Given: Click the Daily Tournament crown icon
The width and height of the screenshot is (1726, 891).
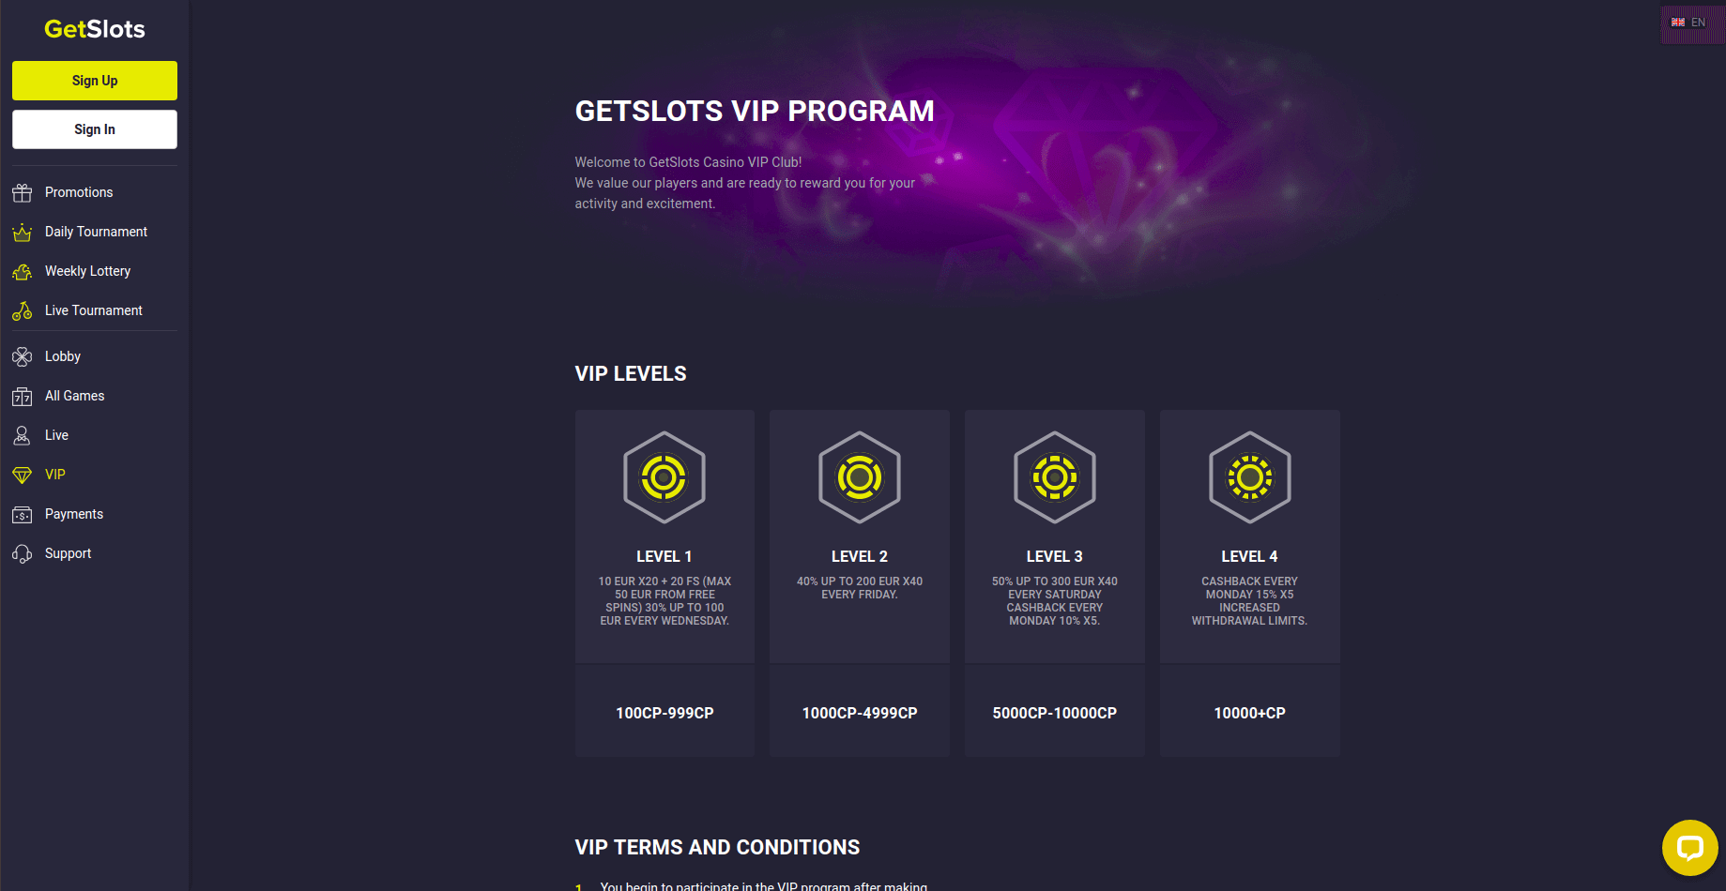Looking at the screenshot, I should click(23, 233).
